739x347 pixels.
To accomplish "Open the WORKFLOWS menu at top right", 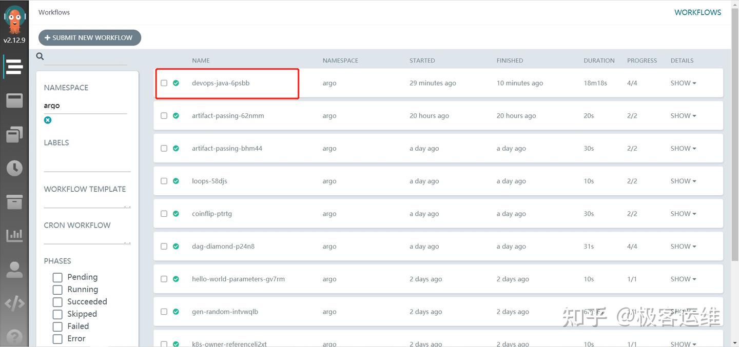I will [697, 12].
